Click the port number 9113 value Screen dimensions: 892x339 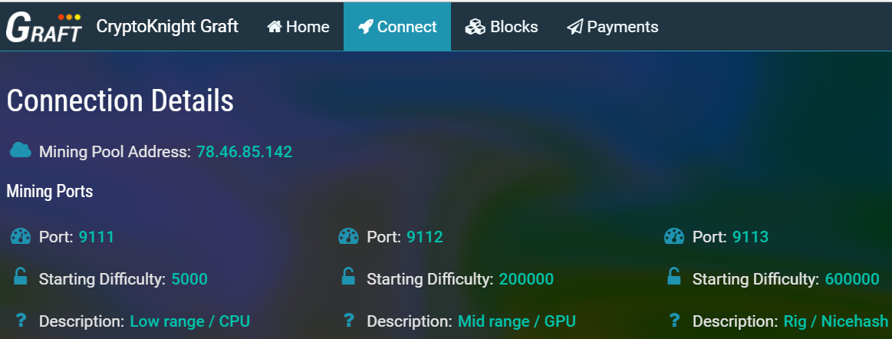[x=750, y=237]
